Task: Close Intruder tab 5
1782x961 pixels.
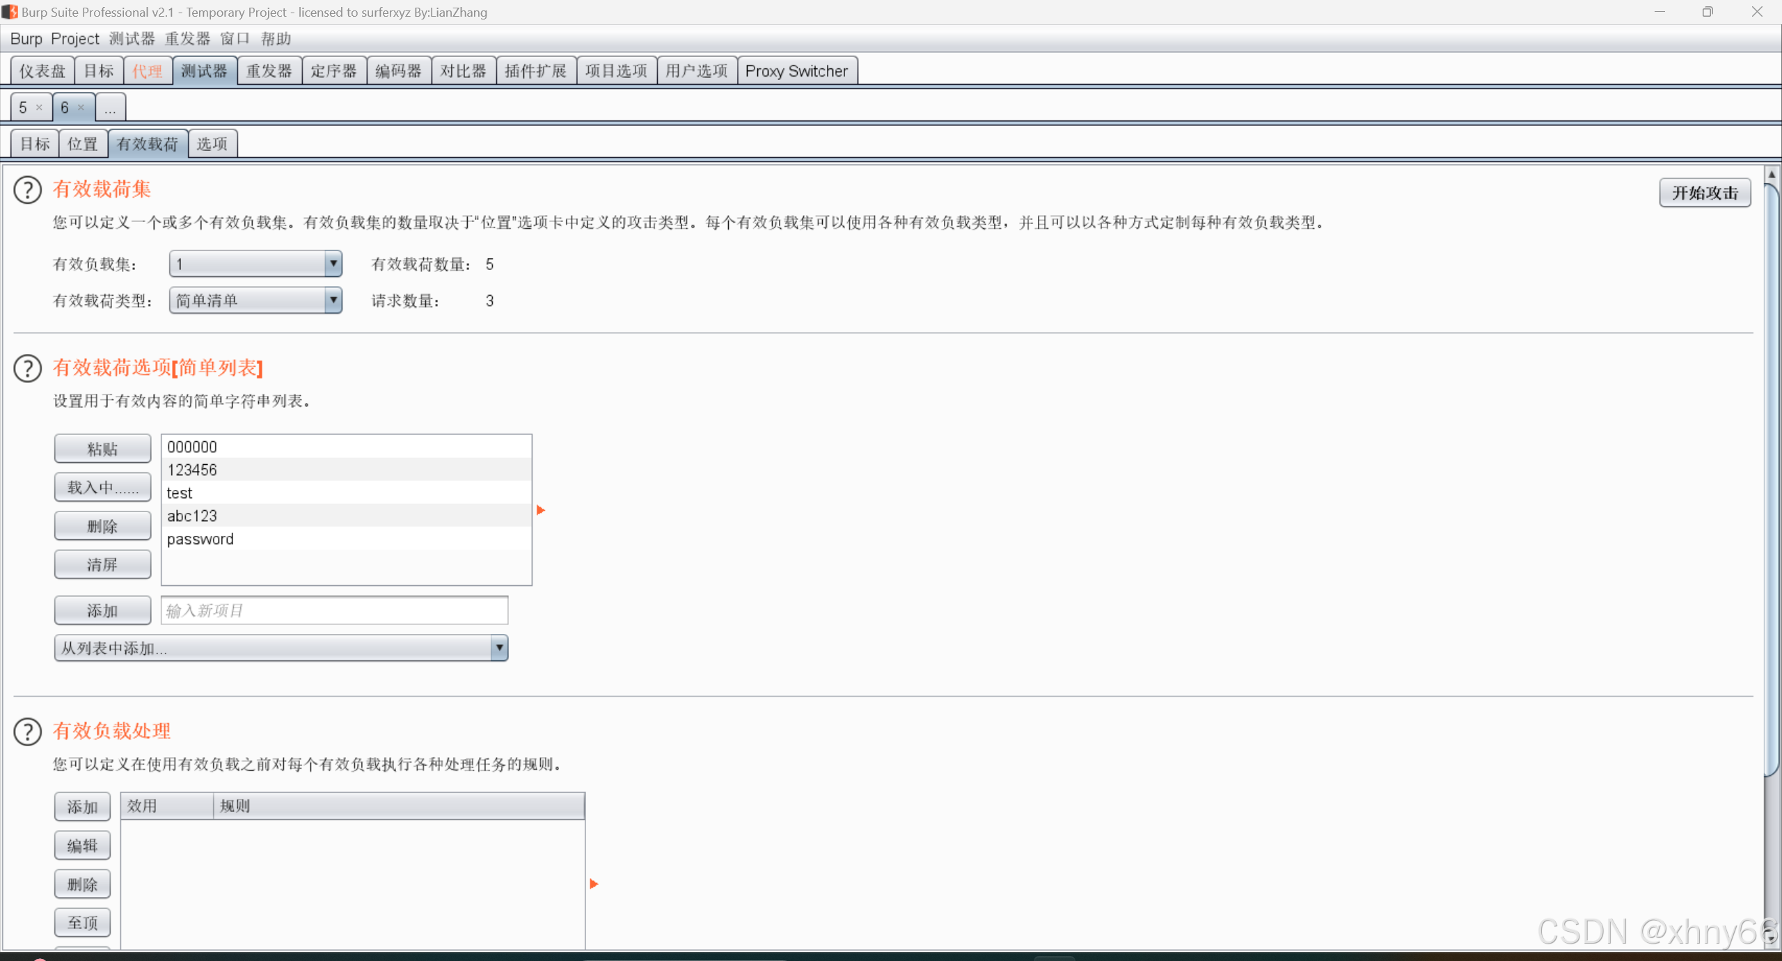Action: tap(39, 107)
